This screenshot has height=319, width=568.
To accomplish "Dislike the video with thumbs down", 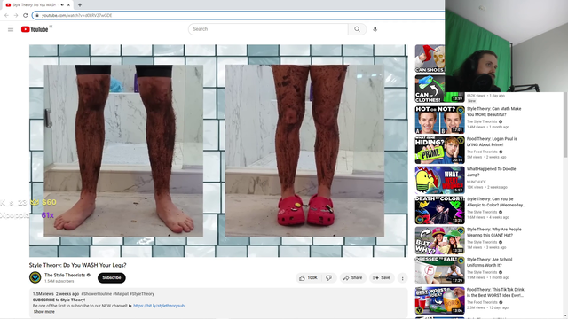I will tap(329, 277).
